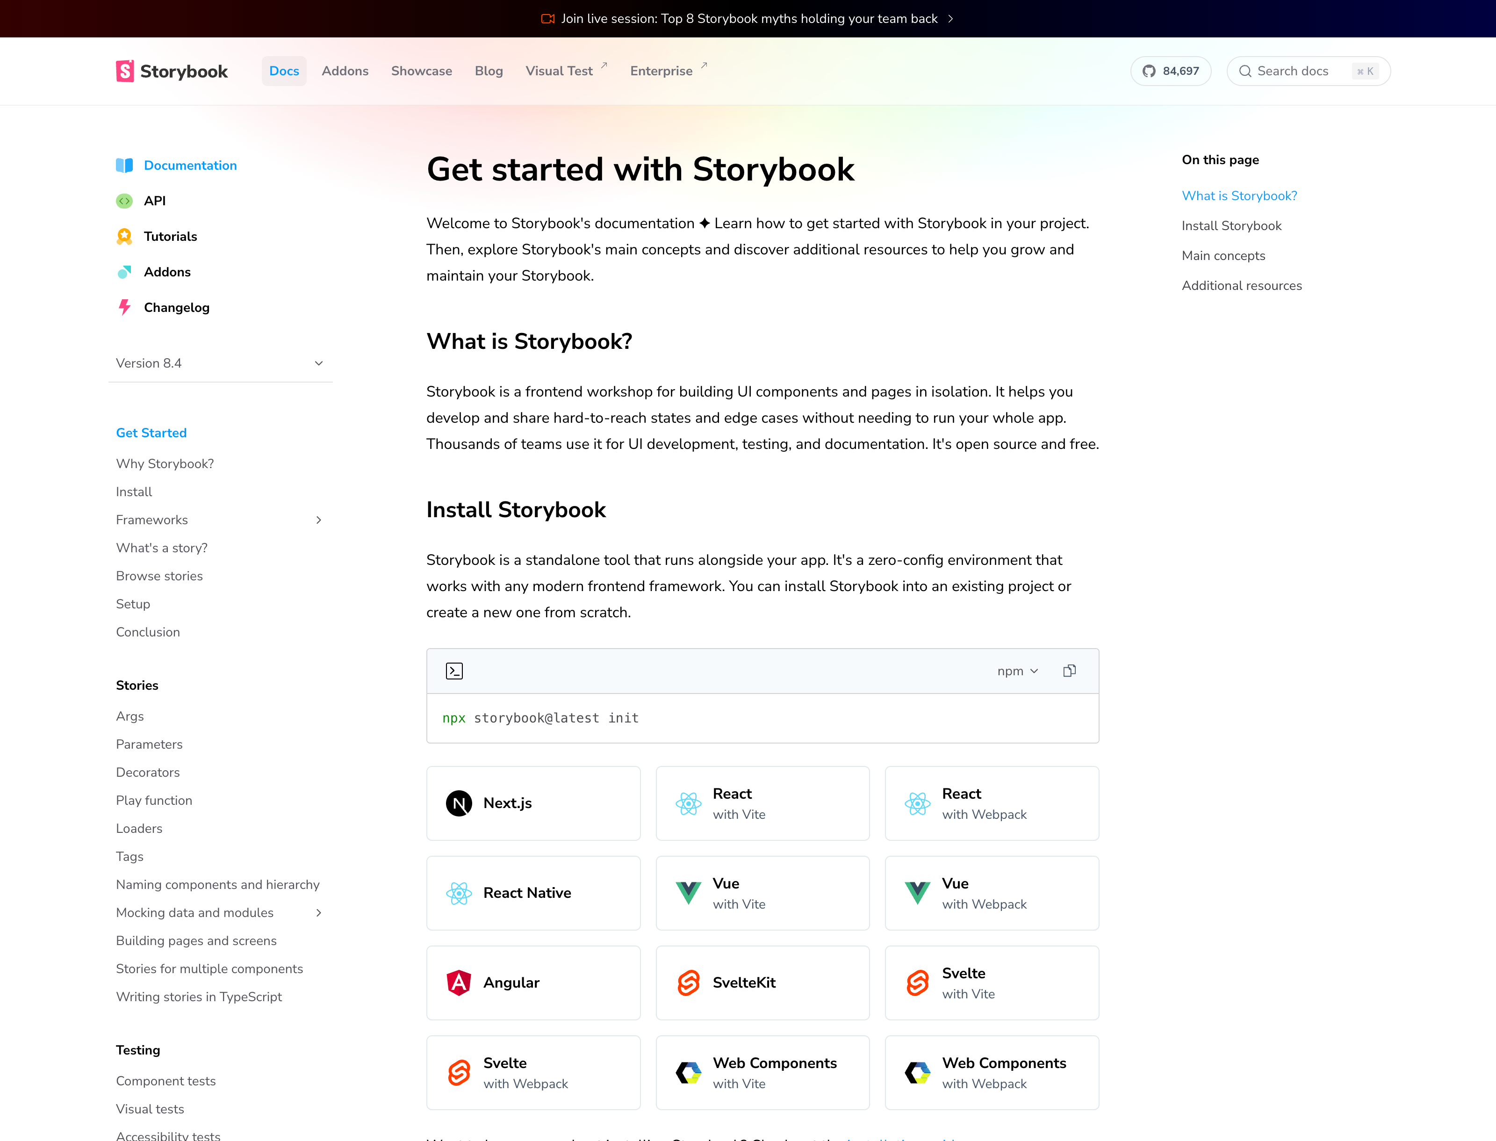The width and height of the screenshot is (1496, 1141).
Task: Choose the Angular framework card
Action: [533, 983]
